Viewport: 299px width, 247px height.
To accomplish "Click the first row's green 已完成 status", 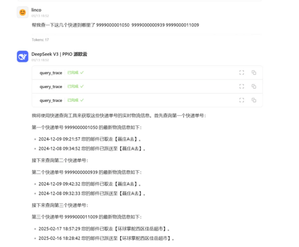I will [x=76, y=72].
